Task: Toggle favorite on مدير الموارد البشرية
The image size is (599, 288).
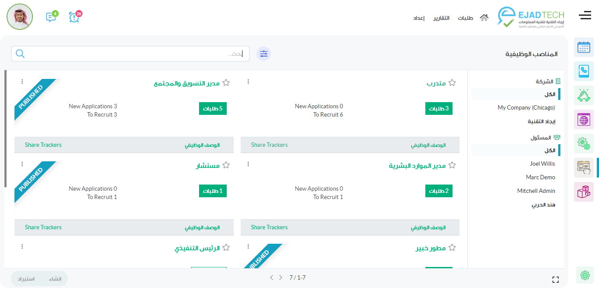Action: 452,165
